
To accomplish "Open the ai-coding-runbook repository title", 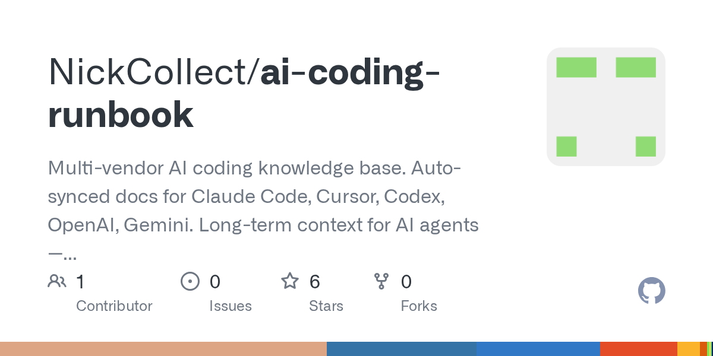I will (x=244, y=93).
